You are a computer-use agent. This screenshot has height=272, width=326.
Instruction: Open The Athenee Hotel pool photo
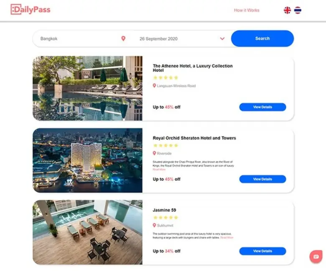(x=87, y=88)
